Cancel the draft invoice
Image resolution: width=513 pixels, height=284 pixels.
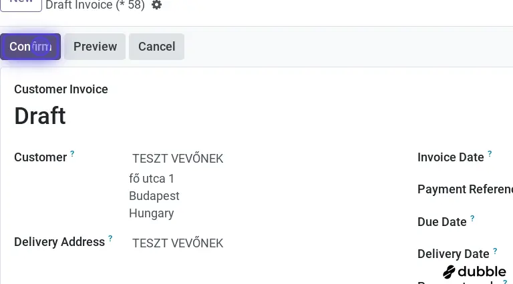pos(156,47)
